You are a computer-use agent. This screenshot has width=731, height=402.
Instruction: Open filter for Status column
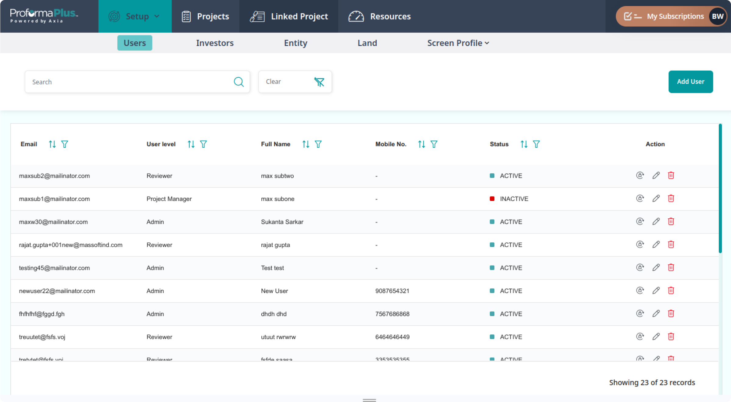click(536, 144)
